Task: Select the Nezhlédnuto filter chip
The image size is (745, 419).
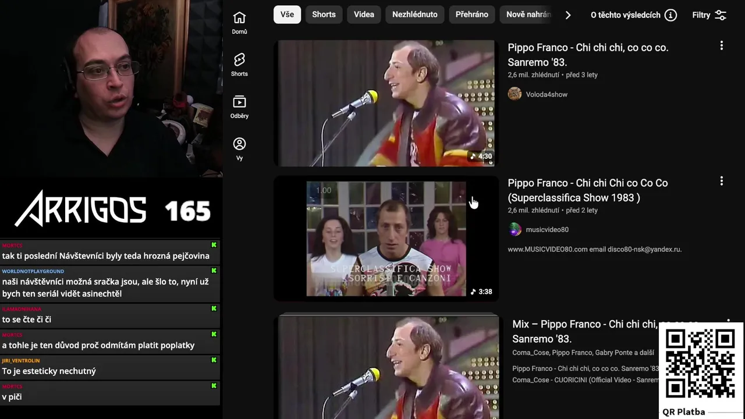Action: tap(415, 15)
